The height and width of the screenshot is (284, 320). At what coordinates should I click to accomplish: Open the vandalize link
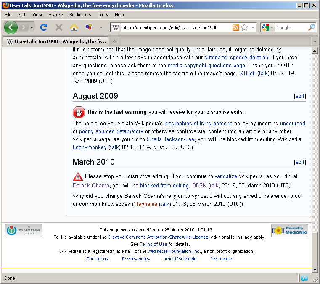[226, 176]
